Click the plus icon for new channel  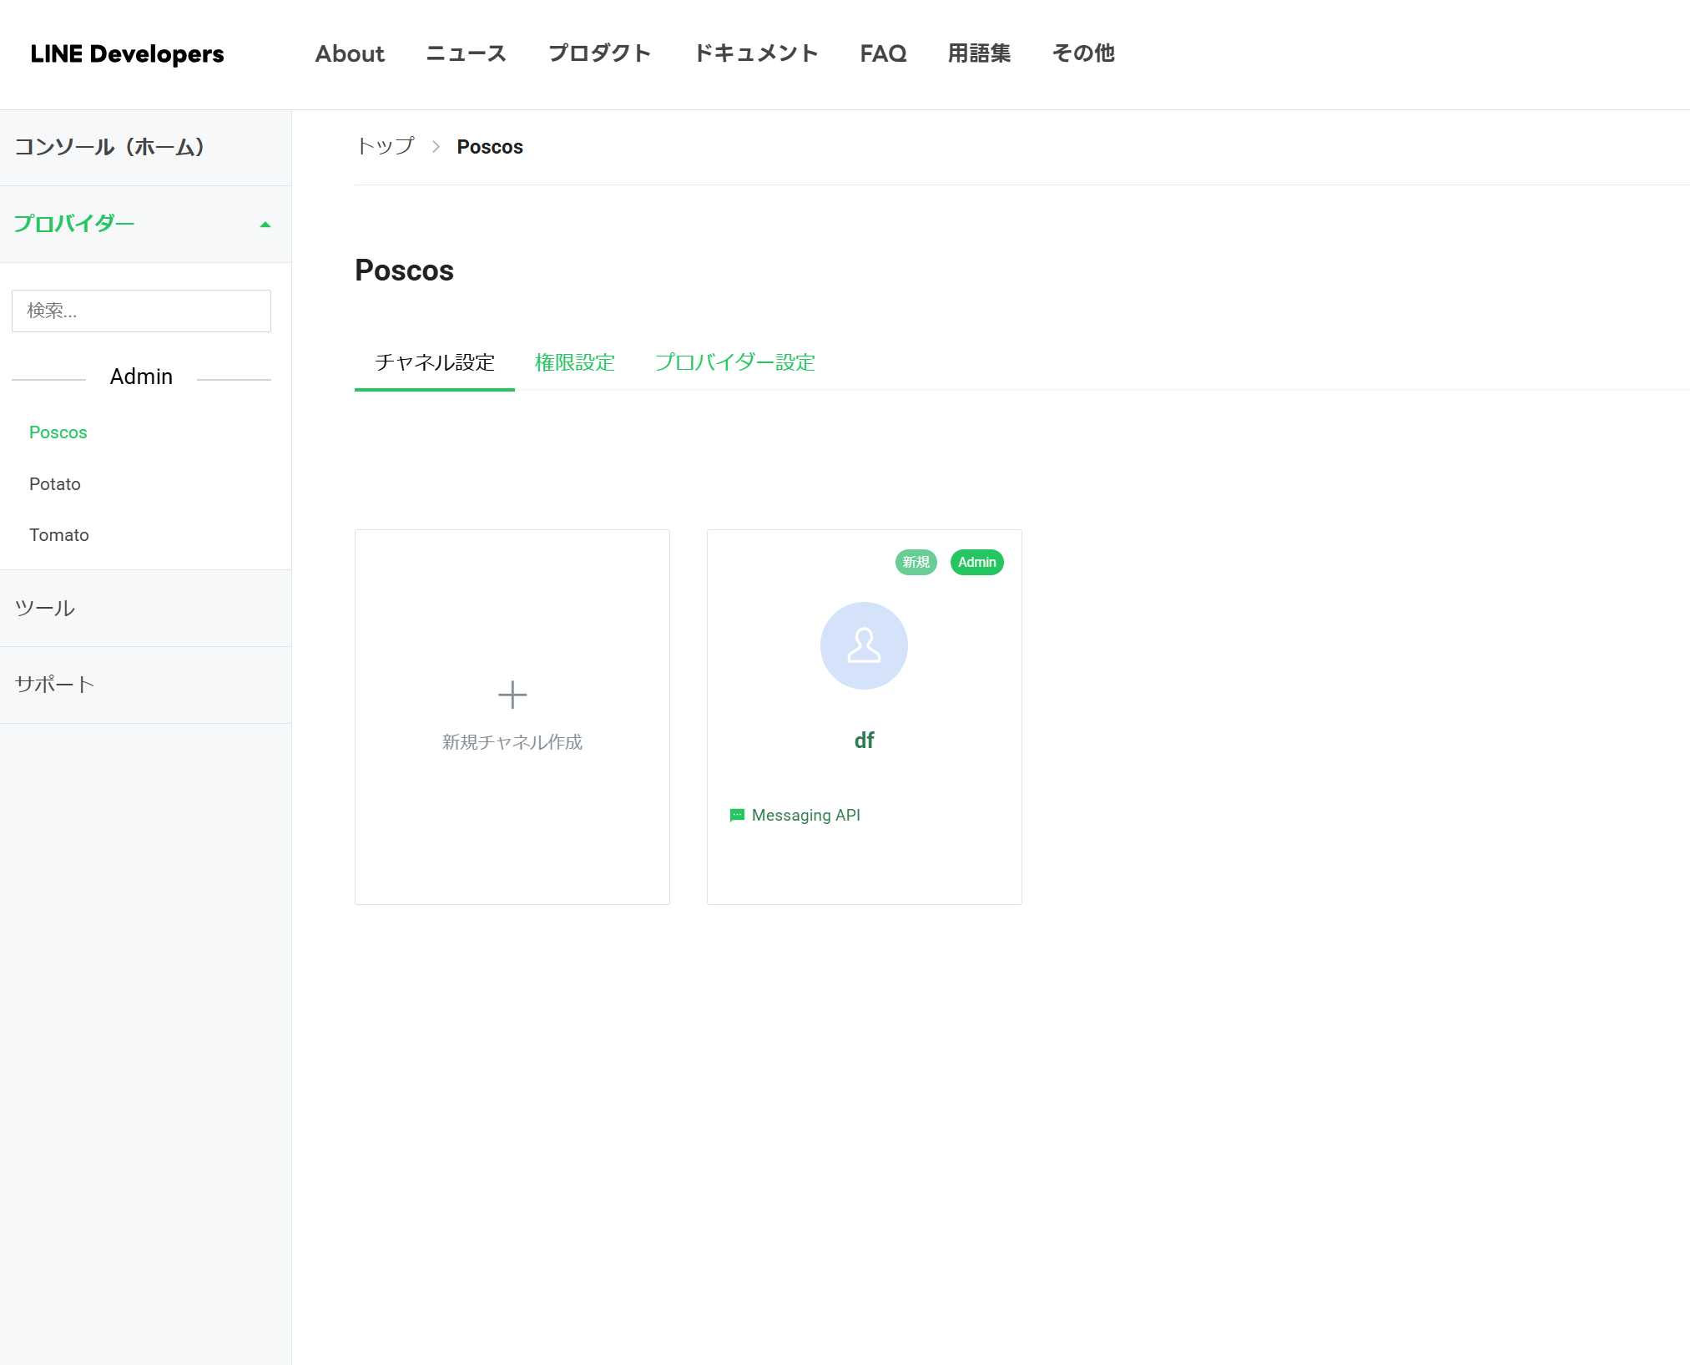coord(512,695)
